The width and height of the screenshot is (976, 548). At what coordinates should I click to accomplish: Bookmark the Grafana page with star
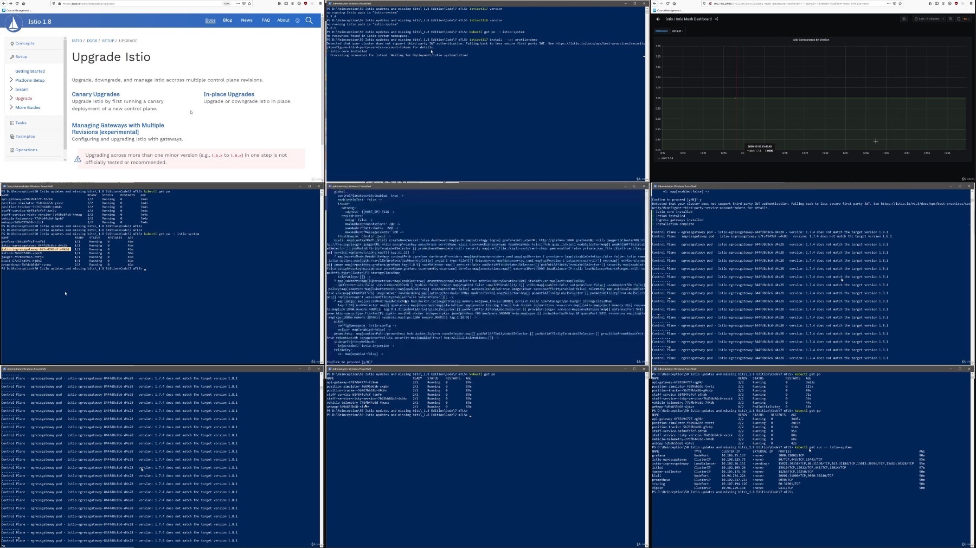coord(900,3)
